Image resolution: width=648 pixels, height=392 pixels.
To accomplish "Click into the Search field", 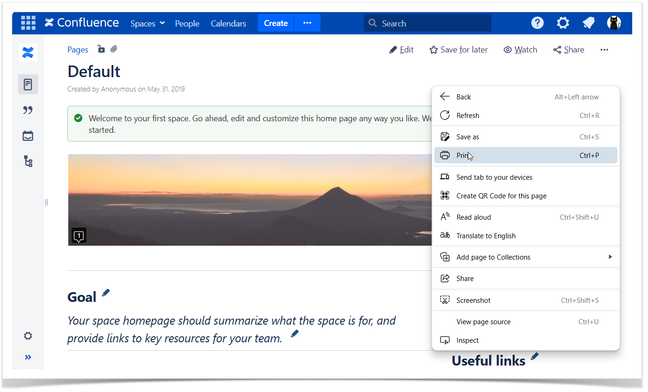I will (x=427, y=23).
